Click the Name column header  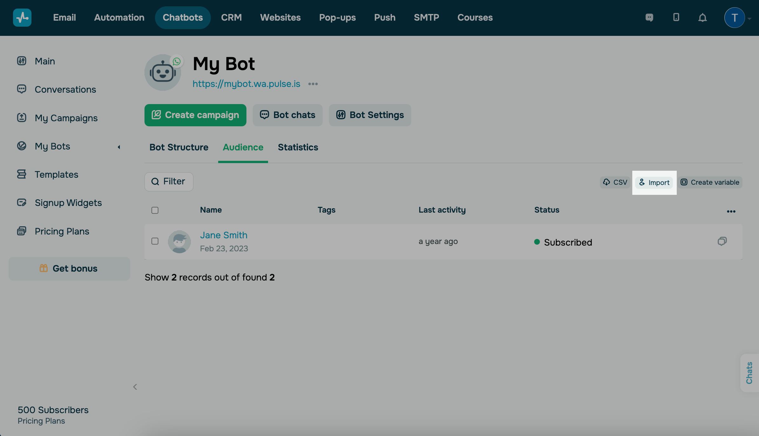[211, 210]
